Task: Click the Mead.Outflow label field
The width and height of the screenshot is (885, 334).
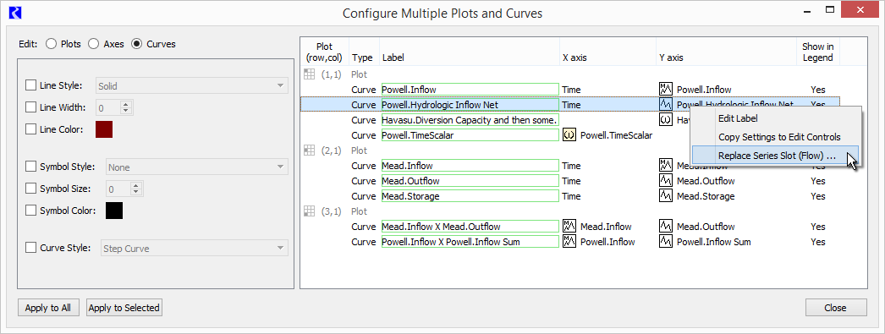Action: click(x=470, y=181)
